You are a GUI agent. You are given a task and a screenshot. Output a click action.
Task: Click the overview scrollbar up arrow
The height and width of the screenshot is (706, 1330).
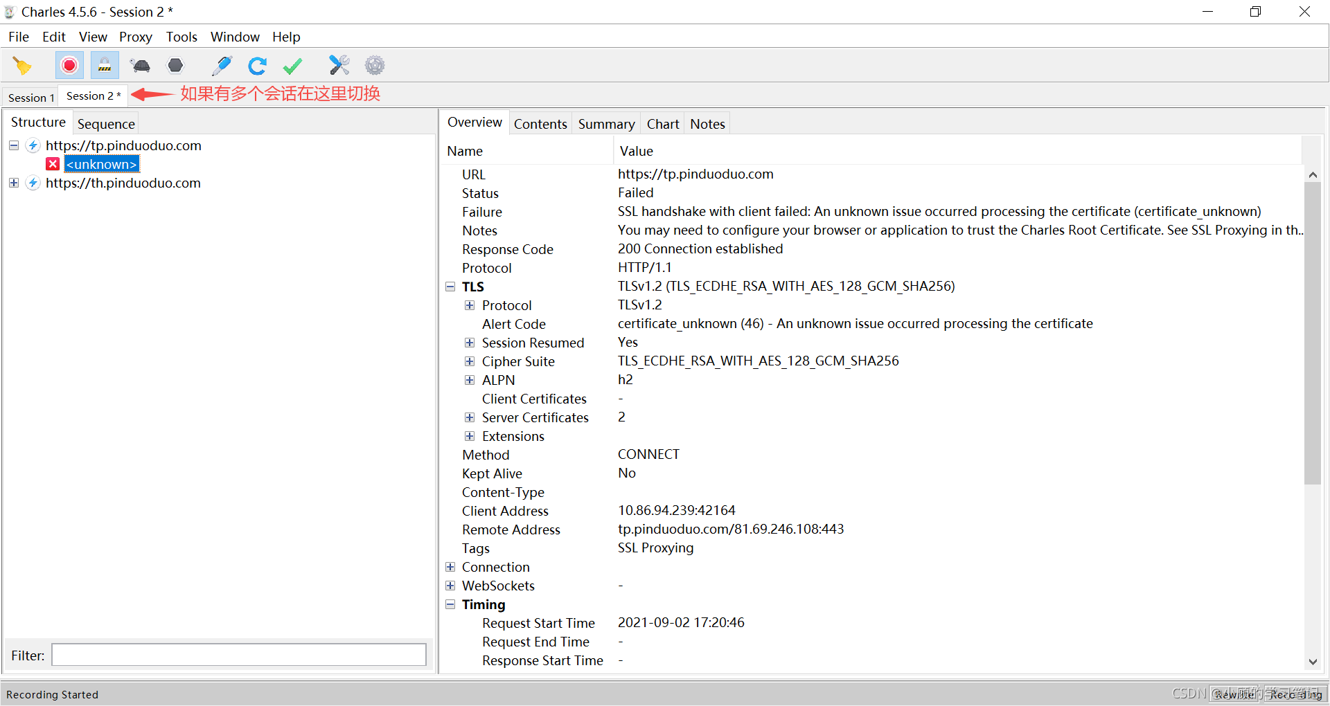pos(1313,175)
